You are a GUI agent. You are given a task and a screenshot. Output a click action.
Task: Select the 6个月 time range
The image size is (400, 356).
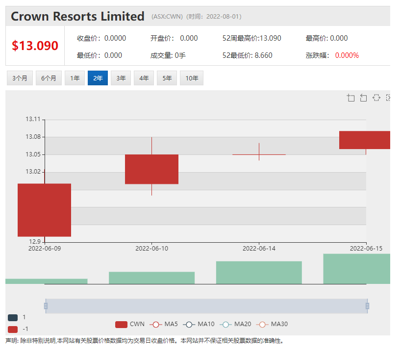click(49, 78)
